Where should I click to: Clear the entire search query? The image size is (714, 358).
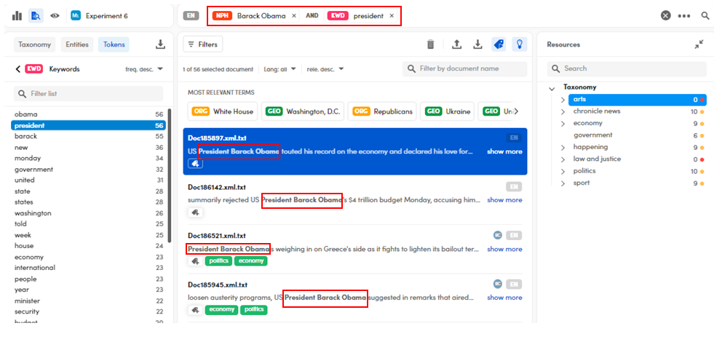(666, 16)
